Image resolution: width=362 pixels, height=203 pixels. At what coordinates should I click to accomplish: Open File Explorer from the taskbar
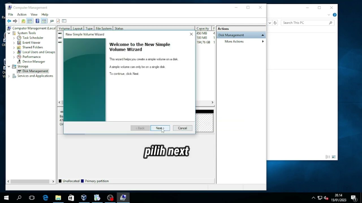[x=58, y=198]
